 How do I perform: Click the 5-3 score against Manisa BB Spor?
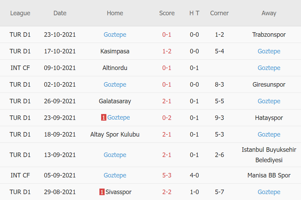click(167, 175)
